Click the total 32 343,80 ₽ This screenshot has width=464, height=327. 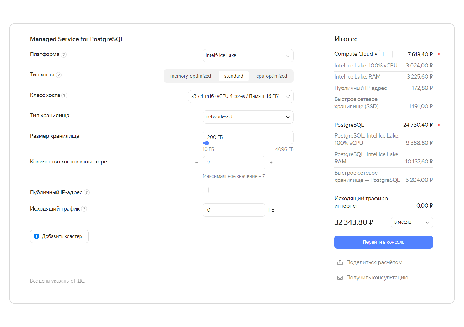354,222
